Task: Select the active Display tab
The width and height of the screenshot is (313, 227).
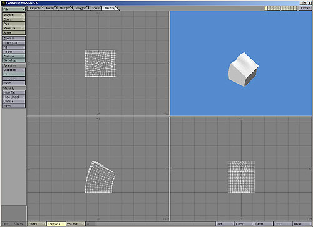Action: point(110,8)
